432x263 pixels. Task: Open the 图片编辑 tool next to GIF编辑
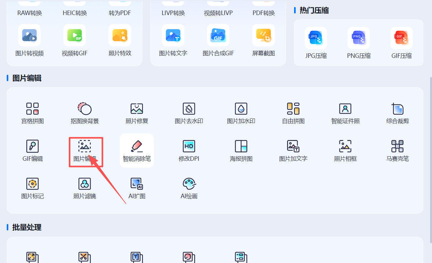[x=85, y=151]
